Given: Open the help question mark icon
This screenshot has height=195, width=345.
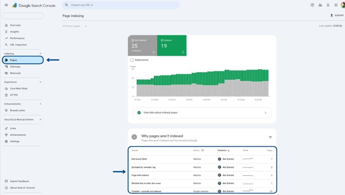Looking at the screenshot, I should [312, 5].
